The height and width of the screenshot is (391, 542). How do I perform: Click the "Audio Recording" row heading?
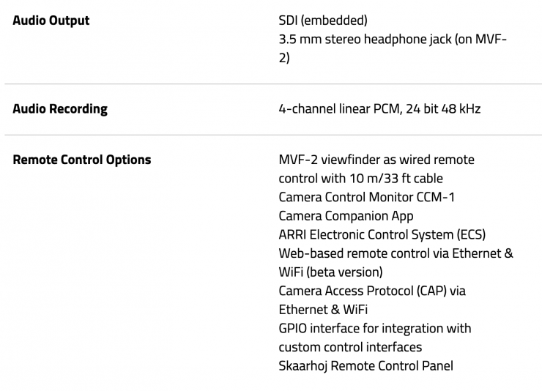(60, 109)
